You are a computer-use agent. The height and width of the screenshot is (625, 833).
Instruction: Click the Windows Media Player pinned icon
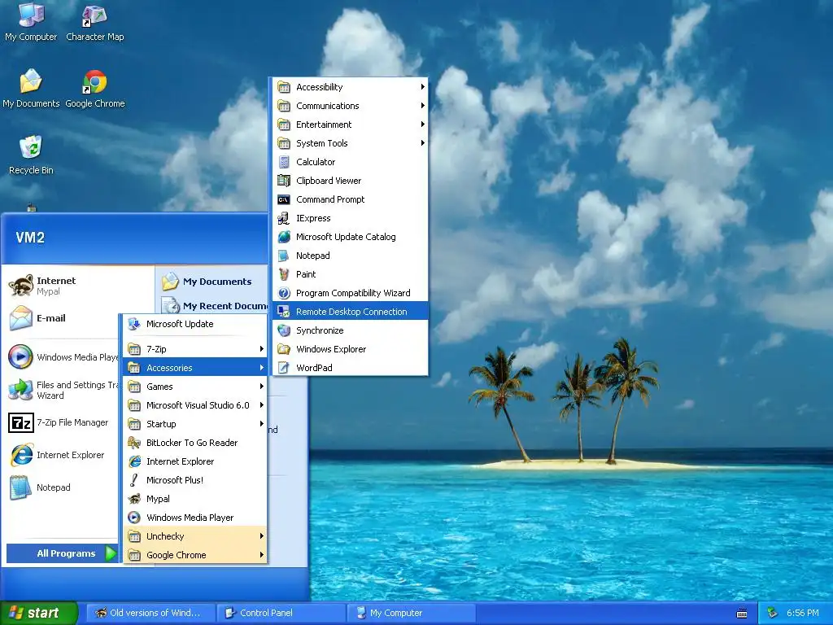[20, 357]
